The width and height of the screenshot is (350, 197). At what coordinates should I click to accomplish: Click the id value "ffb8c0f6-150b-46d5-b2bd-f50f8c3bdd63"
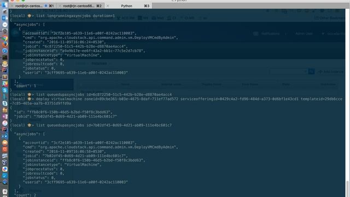coord(69,112)
